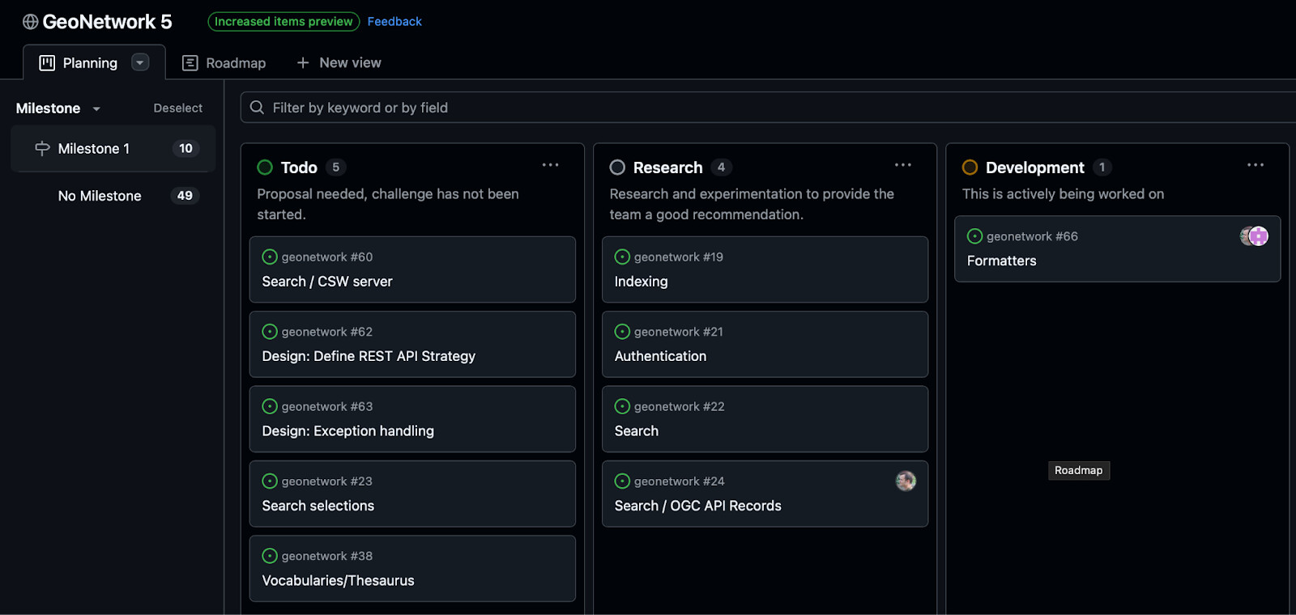Click the Development item count badge 1
1296x615 pixels.
1102,168
